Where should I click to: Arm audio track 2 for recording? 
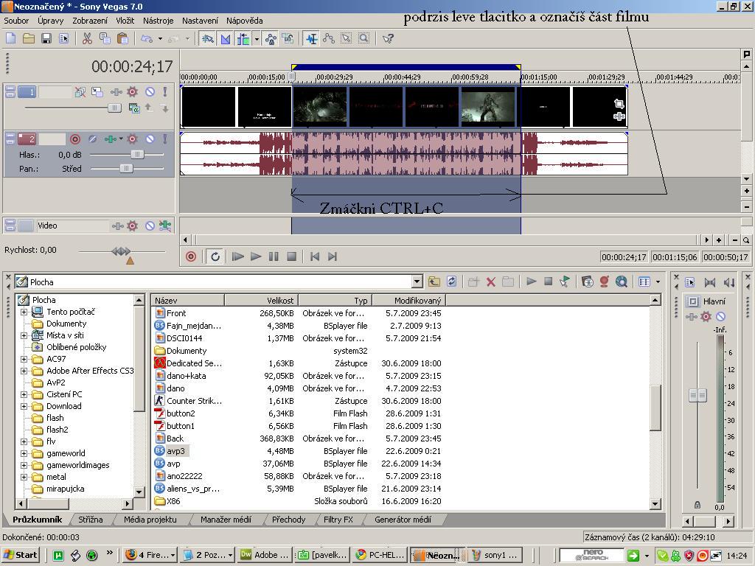[74, 139]
